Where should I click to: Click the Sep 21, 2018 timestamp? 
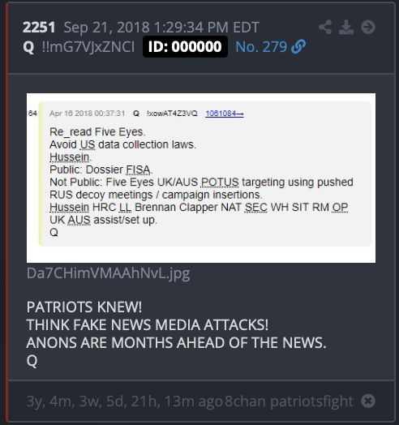[x=161, y=28]
